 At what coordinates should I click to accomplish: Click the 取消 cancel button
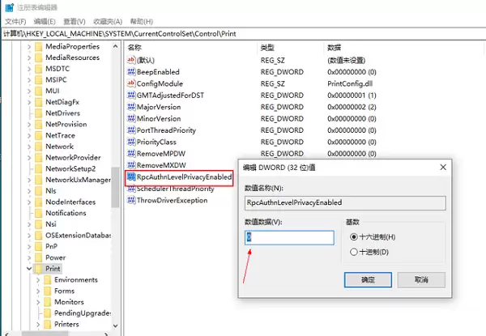(421, 279)
